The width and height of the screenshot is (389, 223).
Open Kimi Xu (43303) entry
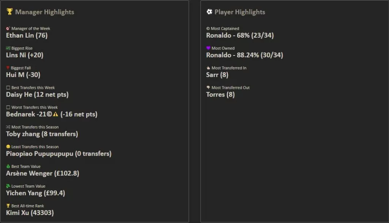[30, 213]
